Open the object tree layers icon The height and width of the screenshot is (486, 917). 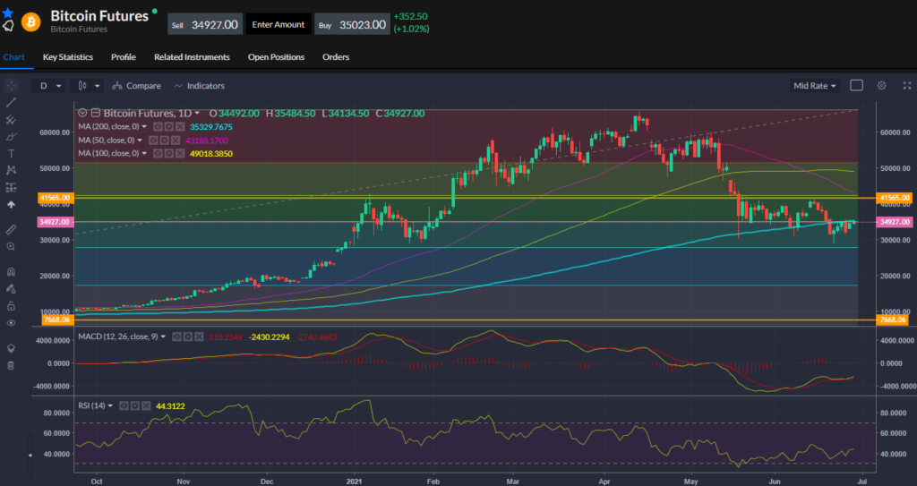(11, 348)
